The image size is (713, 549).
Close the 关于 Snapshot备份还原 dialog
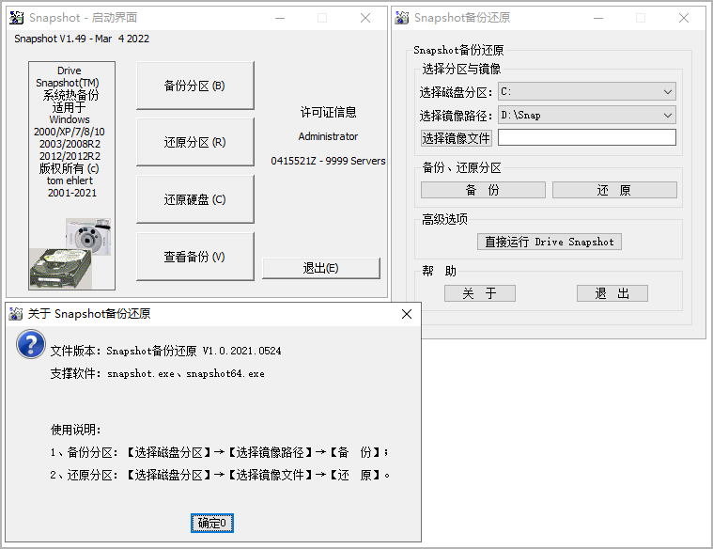406,314
